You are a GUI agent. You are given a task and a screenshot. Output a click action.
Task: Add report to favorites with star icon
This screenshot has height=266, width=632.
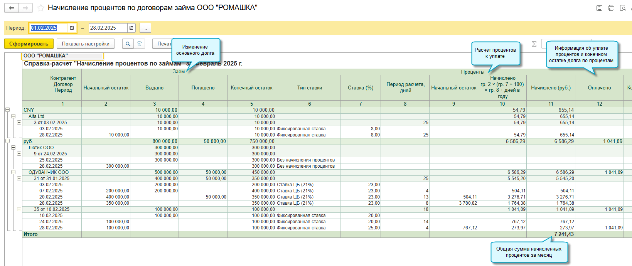(40, 8)
